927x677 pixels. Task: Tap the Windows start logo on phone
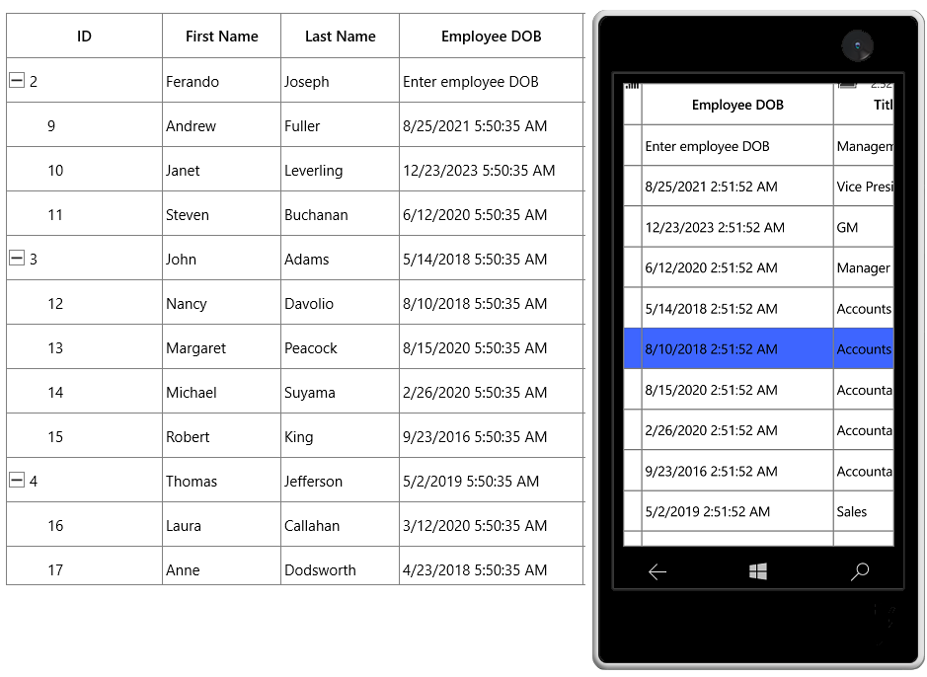coord(758,571)
